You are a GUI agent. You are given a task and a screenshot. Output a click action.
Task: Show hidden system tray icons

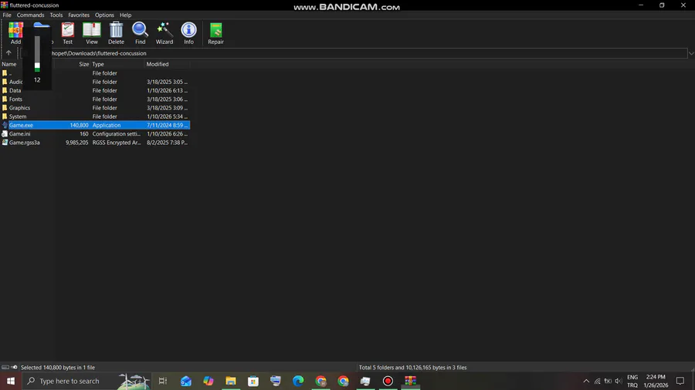point(586,381)
